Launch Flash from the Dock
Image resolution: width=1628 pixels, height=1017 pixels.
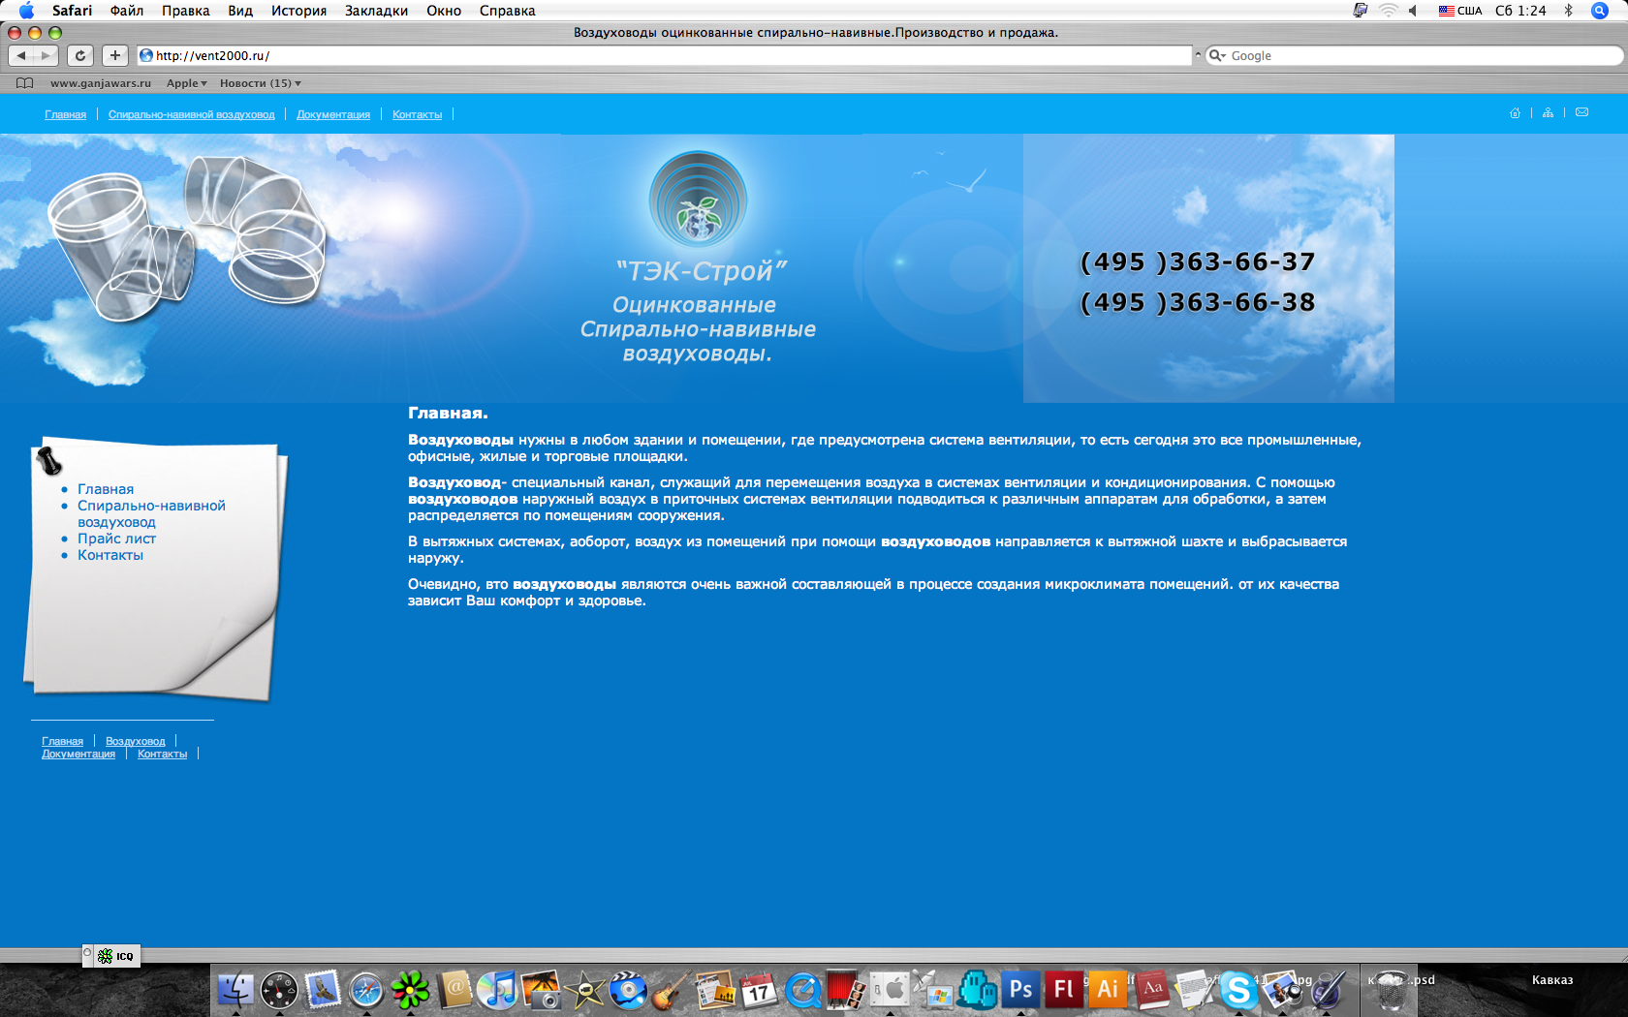tap(1063, 991)
